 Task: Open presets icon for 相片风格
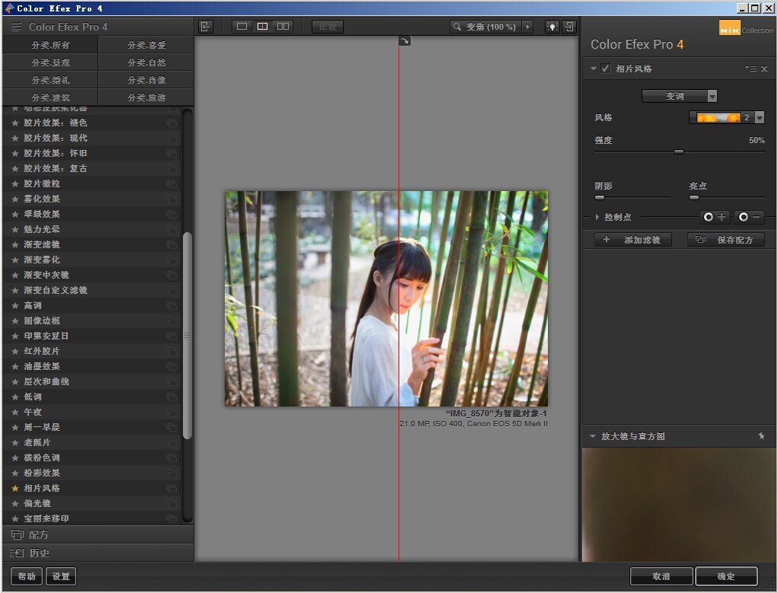(x=171, y=489)
